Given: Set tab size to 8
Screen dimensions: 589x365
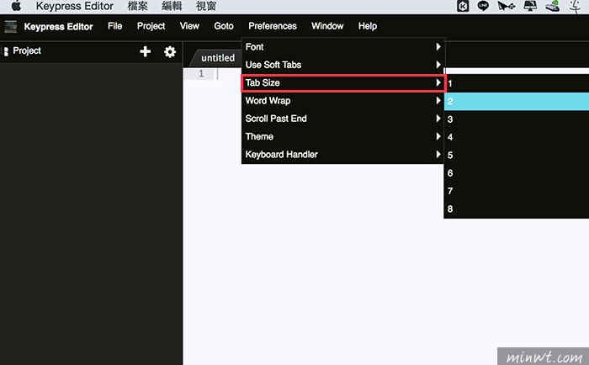Looking at the screenshot, I should coord(517,209).
